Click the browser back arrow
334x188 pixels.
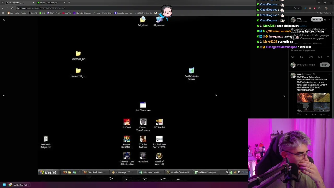(x=3, y=8)
